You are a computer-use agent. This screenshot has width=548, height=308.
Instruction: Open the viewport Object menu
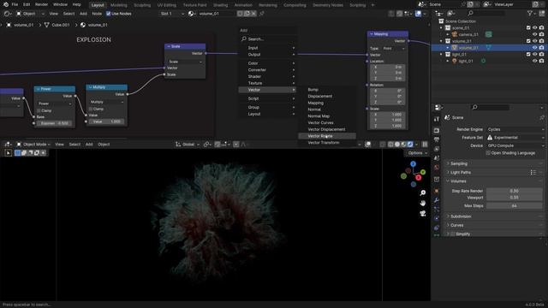(x=104, y=145)
